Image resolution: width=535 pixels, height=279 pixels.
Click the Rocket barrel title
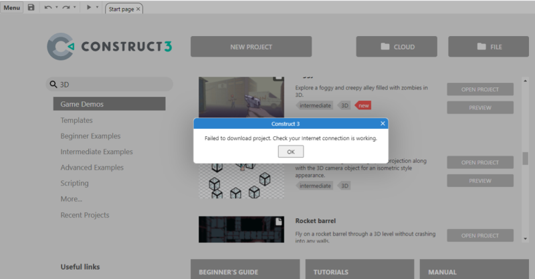click(315, 221)
